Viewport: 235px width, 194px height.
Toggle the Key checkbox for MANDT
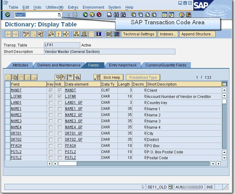[51, 90]
